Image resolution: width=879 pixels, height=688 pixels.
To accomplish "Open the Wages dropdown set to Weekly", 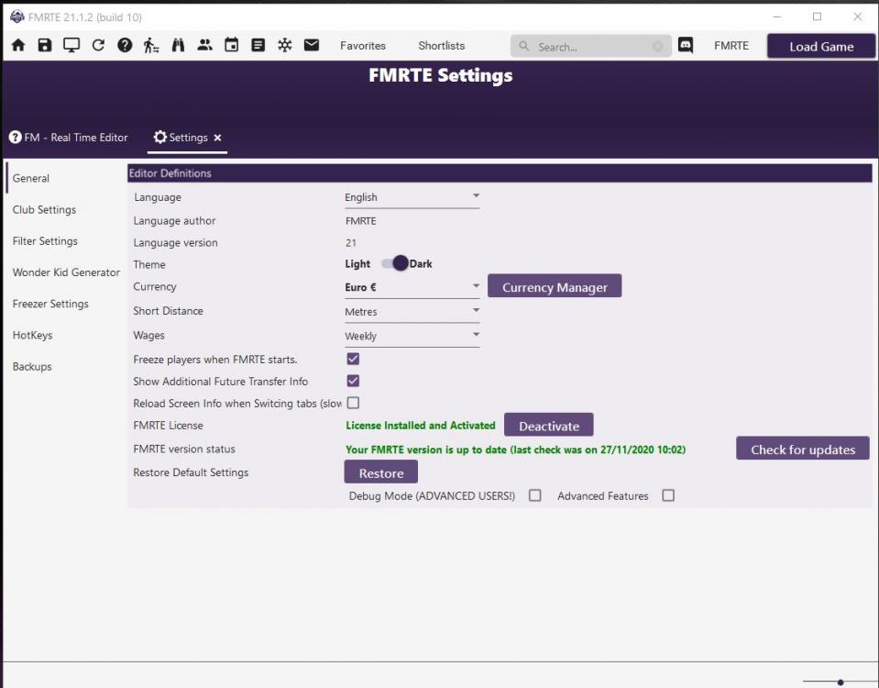I will click(412, 336).
